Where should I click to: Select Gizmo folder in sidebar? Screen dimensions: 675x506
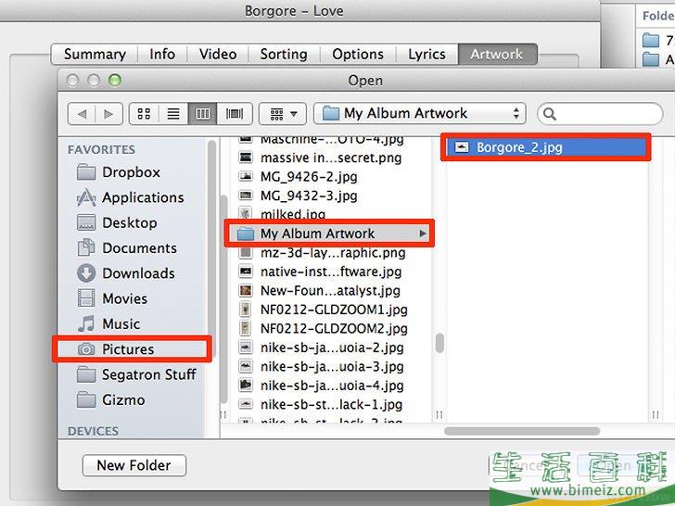coord(132,399)
